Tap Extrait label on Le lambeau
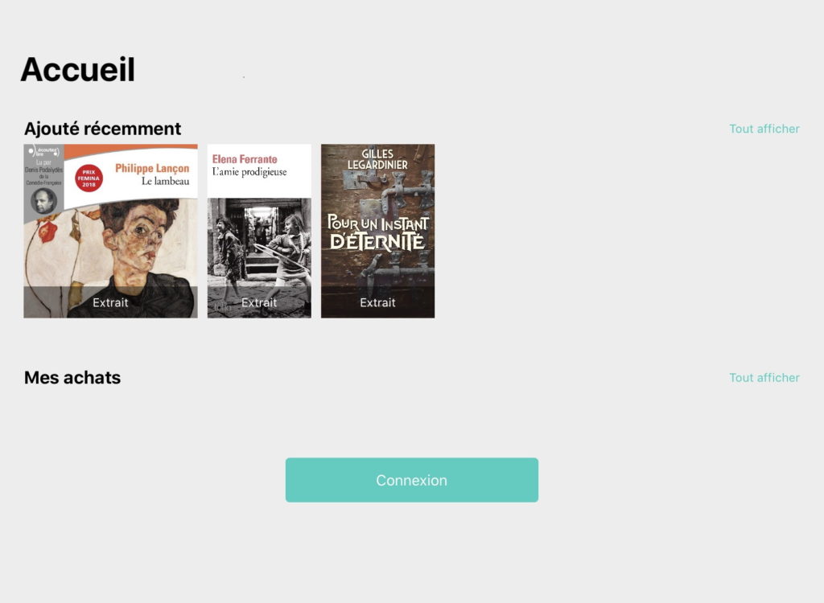The width and height of the screenshot is (824, 603). [x=110, y=302]
